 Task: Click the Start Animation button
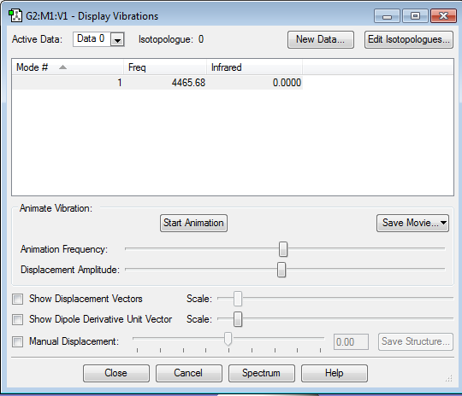[193, 223]
